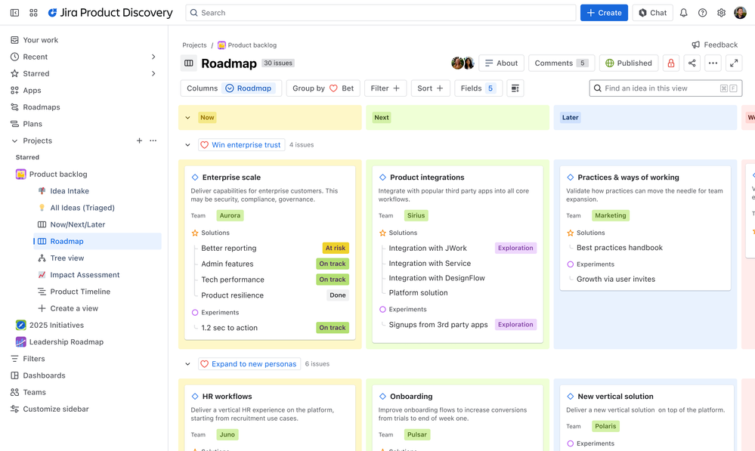Click the Exploration tag on Integration with JWork

(515, 248)
